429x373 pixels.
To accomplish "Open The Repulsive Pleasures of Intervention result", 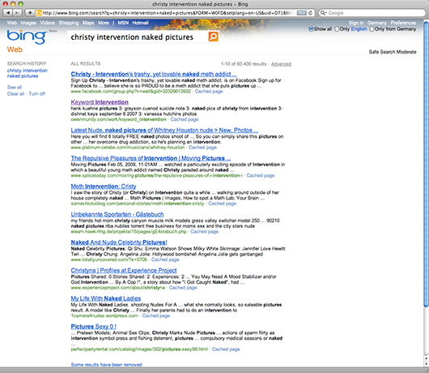I will [x=151, y=158].
